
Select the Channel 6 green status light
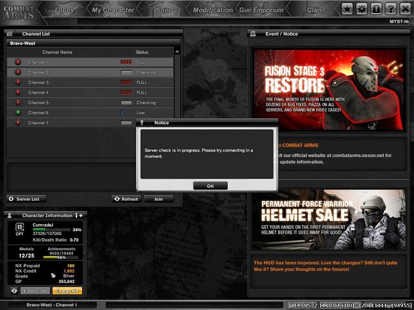coord(18,112)
